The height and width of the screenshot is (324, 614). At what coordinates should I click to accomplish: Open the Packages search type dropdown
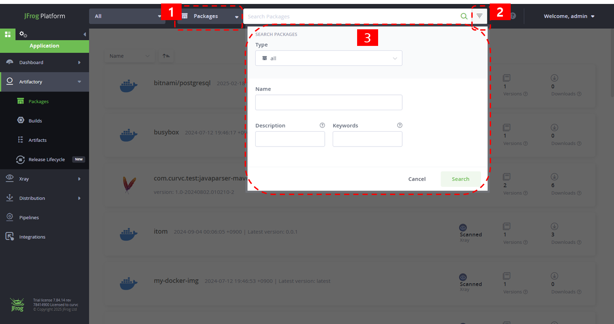click(x=210, y=16)
